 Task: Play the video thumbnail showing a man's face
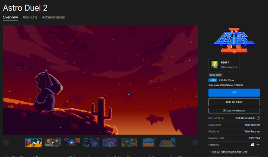(x=53, y=143)
